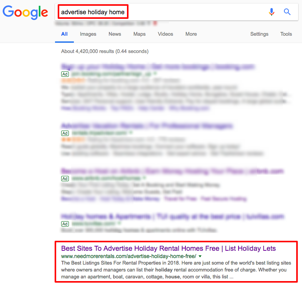This screenshot has height=288, width=302.
Task: Open the Settings menu
Action: click(259, 34)
